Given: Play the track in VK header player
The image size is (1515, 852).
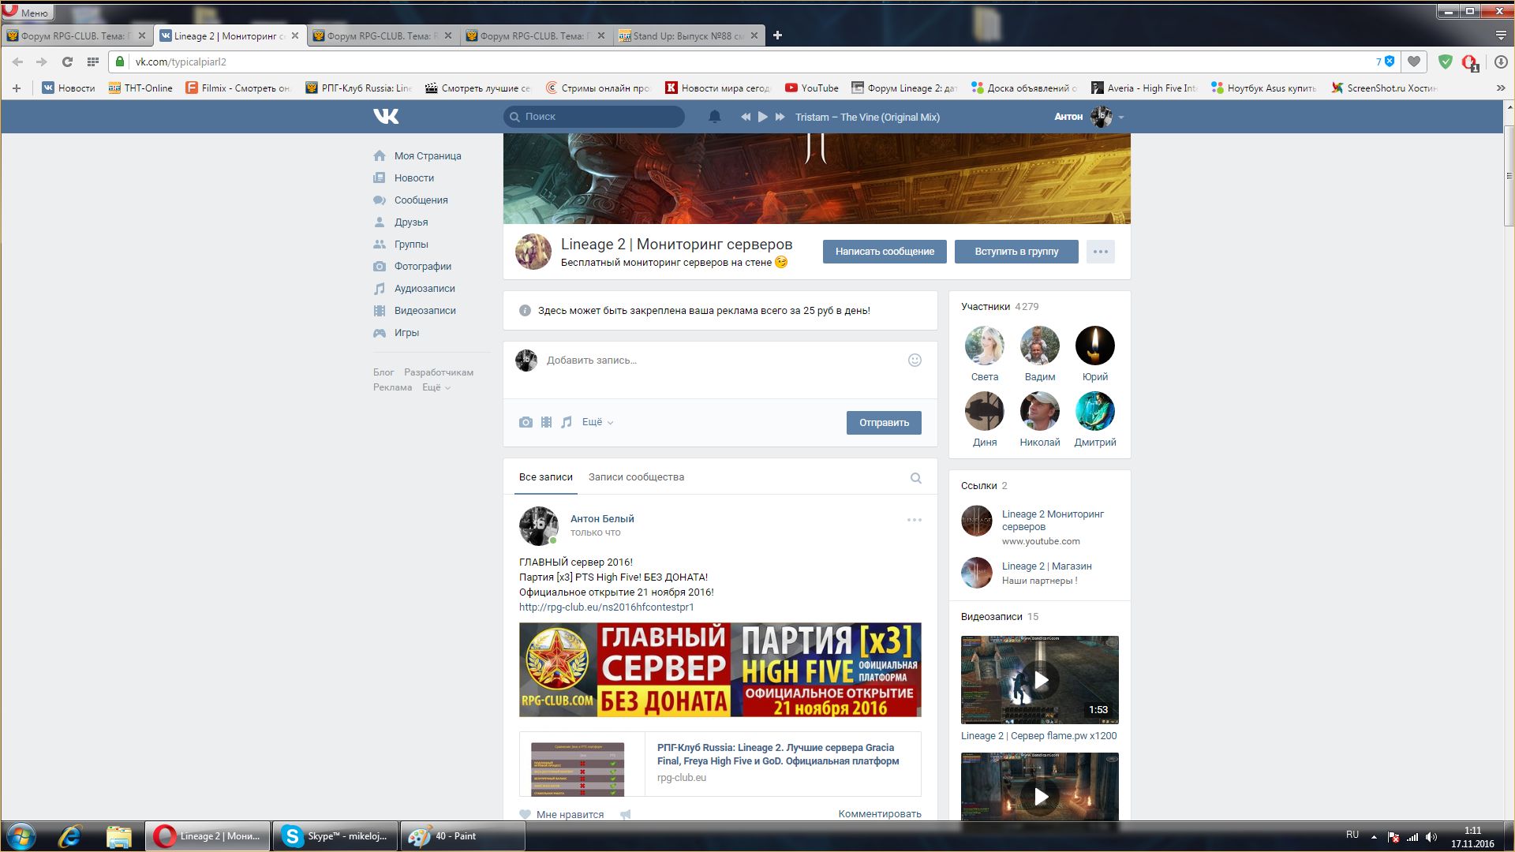Looking at the screenshot, I should click(x=762, y=117).
